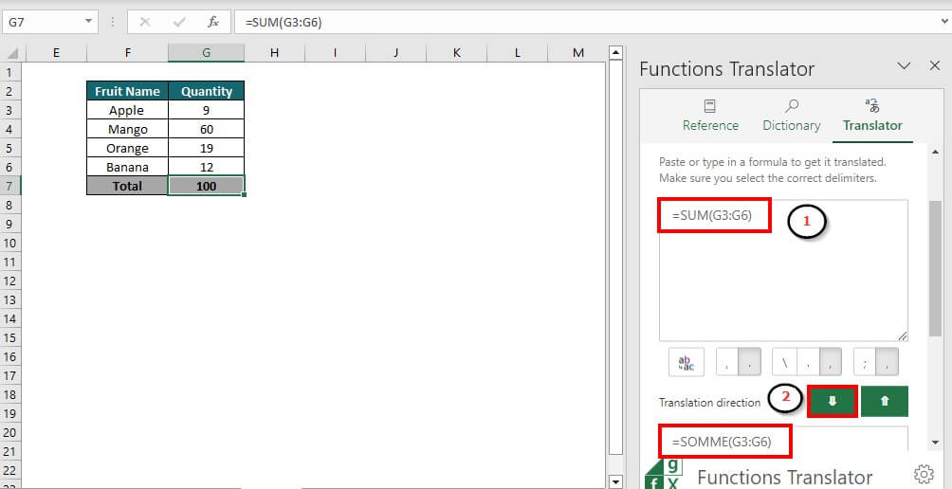Expand the formula bar with the right-edge arrow
The height and width of the screenshot is (489, 952).
point(944,22)
